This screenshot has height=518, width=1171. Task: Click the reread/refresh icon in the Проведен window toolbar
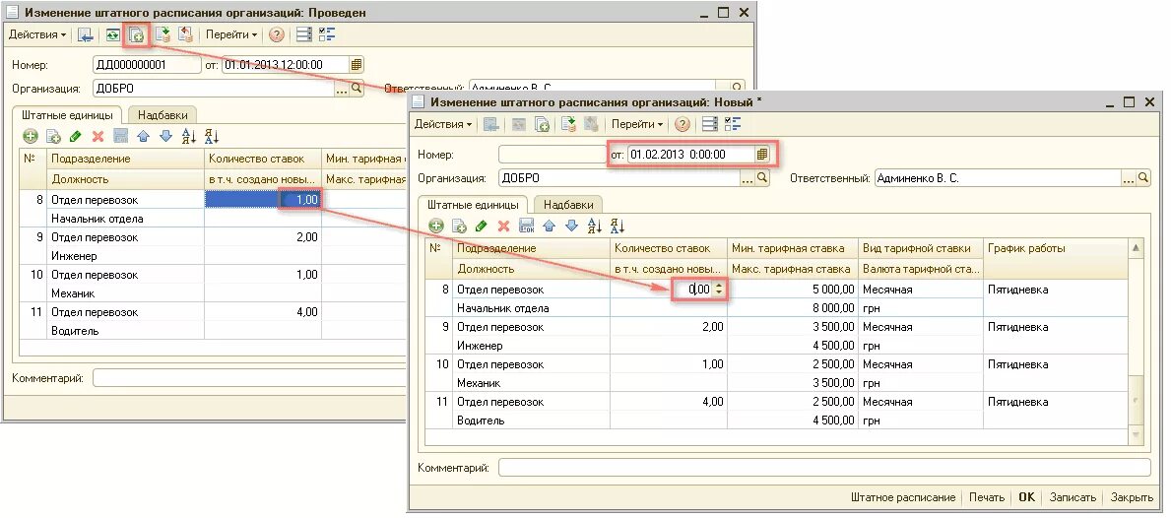113,35
